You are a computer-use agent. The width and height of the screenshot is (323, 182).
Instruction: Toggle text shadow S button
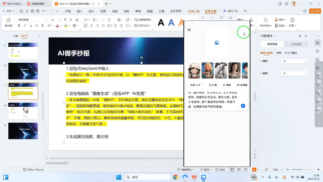pos(43,26)
